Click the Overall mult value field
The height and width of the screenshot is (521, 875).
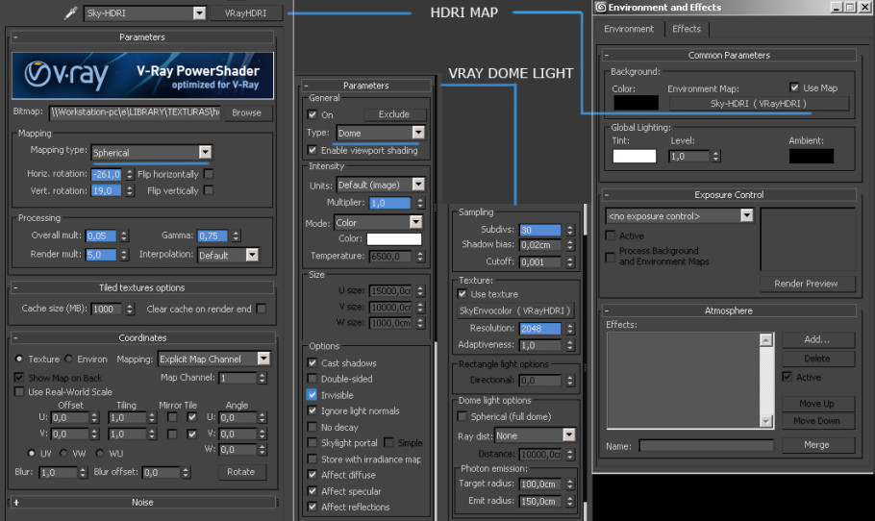pos(101,236)
